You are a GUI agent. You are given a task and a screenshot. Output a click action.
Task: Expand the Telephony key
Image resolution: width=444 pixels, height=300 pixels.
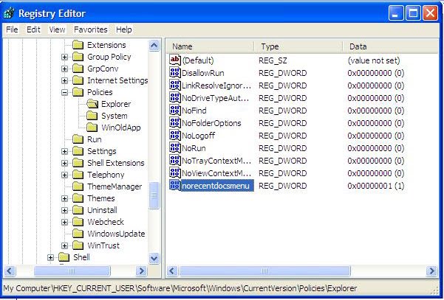[x=64, y=175]
